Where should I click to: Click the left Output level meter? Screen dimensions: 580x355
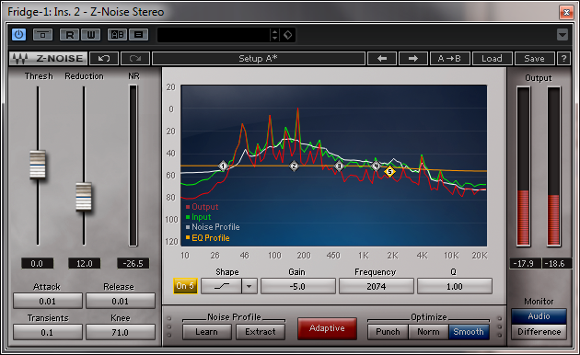(524, 166)
